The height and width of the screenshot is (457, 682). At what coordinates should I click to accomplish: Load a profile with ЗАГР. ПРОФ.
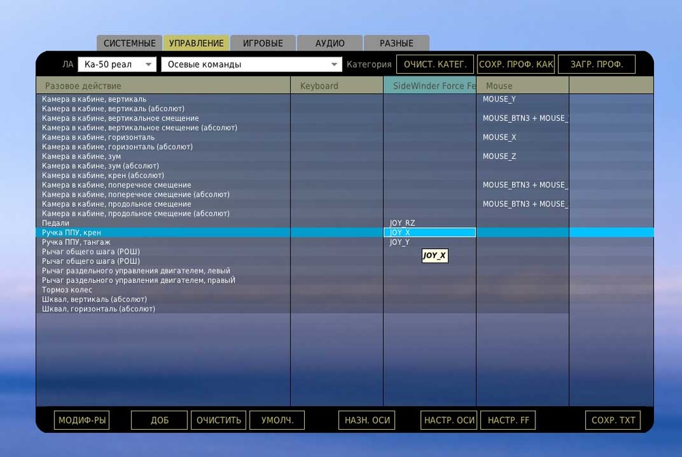click(x=597, y=64)
